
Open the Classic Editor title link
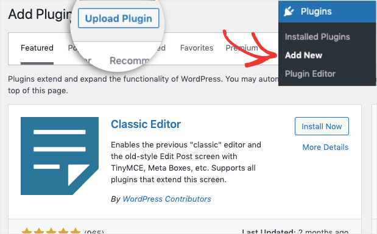(146, 124)
